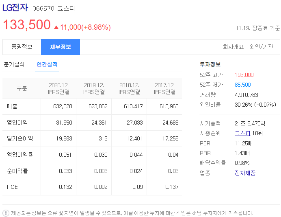Click ROE value 0.137

[172, 187]
